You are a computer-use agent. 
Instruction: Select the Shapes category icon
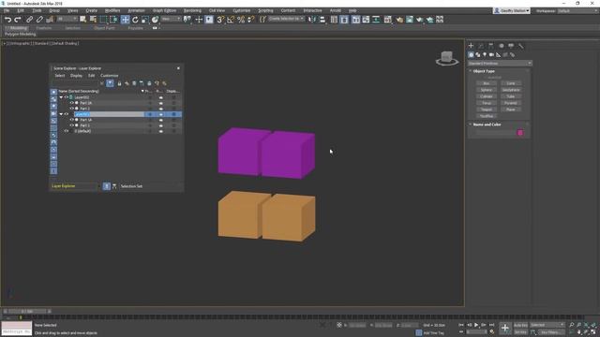(x=478, y=55)
